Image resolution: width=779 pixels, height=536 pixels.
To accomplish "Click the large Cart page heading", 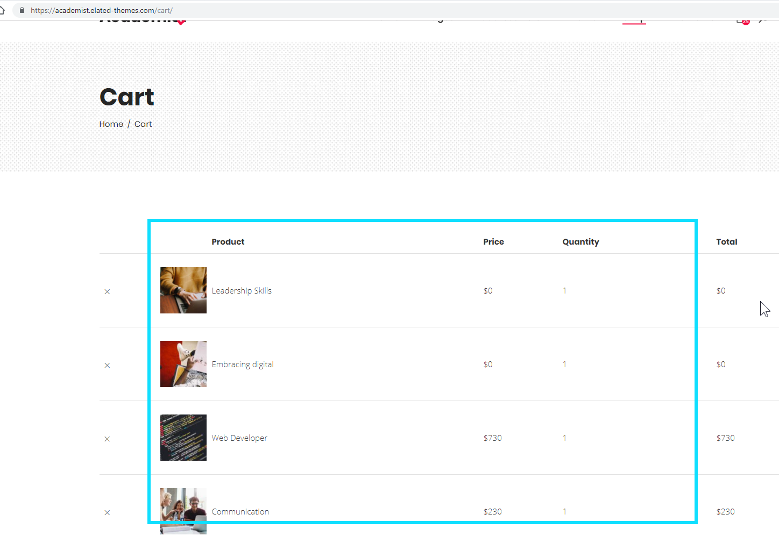I will 127,97.
